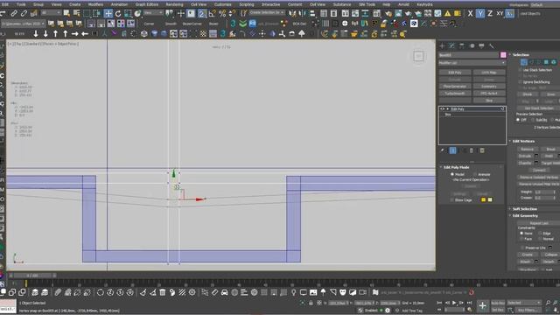560x315 pixels.
Task: Open the Display panel tab
Action: [481, 45]
